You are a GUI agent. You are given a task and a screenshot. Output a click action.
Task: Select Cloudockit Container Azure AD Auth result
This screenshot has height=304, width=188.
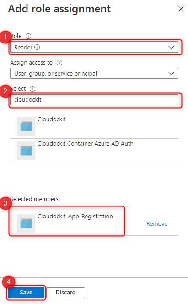pos(94,151)
